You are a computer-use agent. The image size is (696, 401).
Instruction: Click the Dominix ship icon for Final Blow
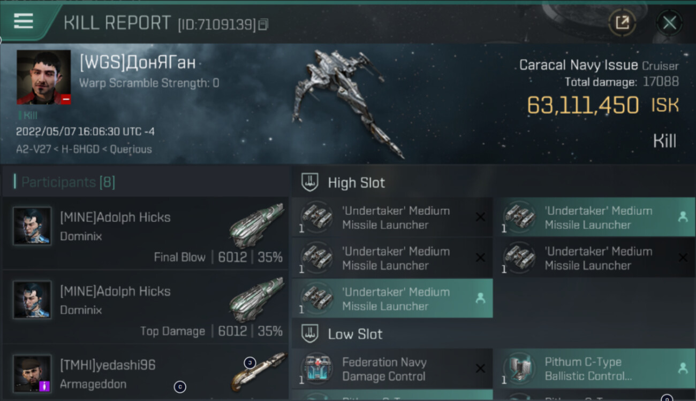pyautogui.click(x=256, y=225)
